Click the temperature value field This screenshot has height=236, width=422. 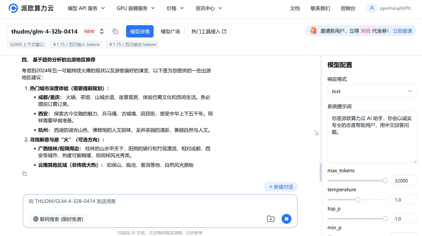coord(403,200)
